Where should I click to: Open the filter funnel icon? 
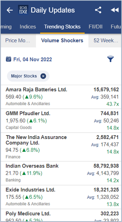(x=110, y=59)
